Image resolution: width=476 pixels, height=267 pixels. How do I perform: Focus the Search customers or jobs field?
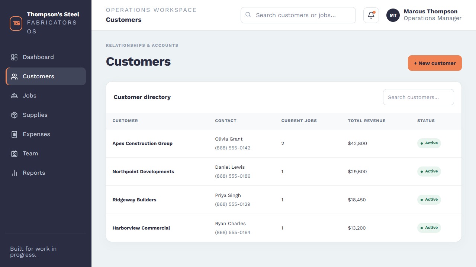(298, 15)
